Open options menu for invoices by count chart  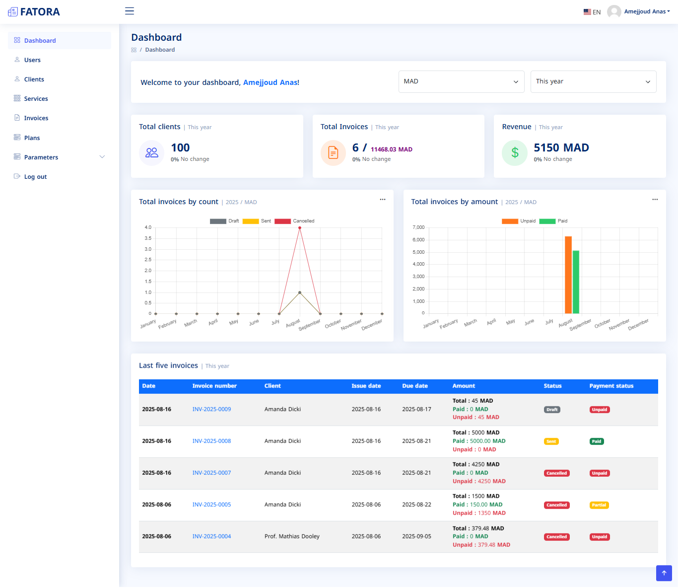click(x=383, y=200)
